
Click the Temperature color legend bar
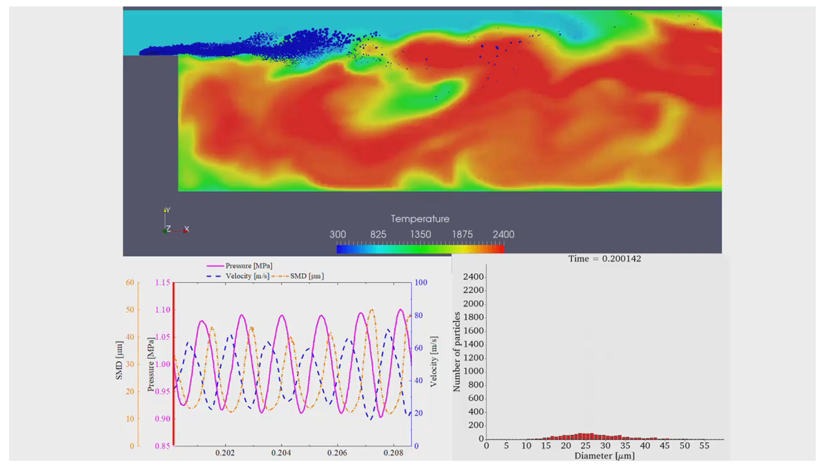(x=420, y=249)
